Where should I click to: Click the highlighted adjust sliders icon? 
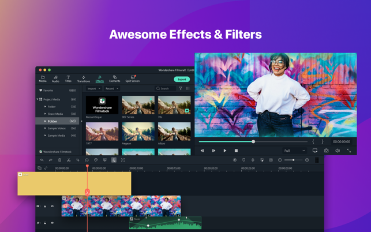[x=114, y=160]
